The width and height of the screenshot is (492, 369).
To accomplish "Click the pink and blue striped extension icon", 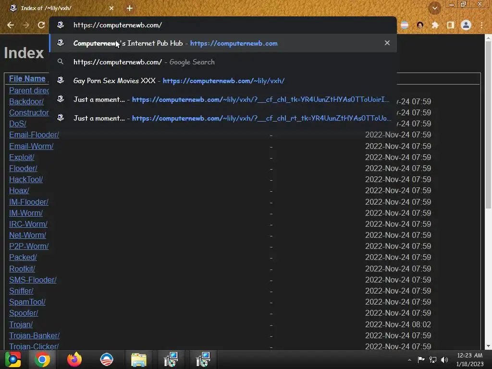I will click(x=405, y=25).
